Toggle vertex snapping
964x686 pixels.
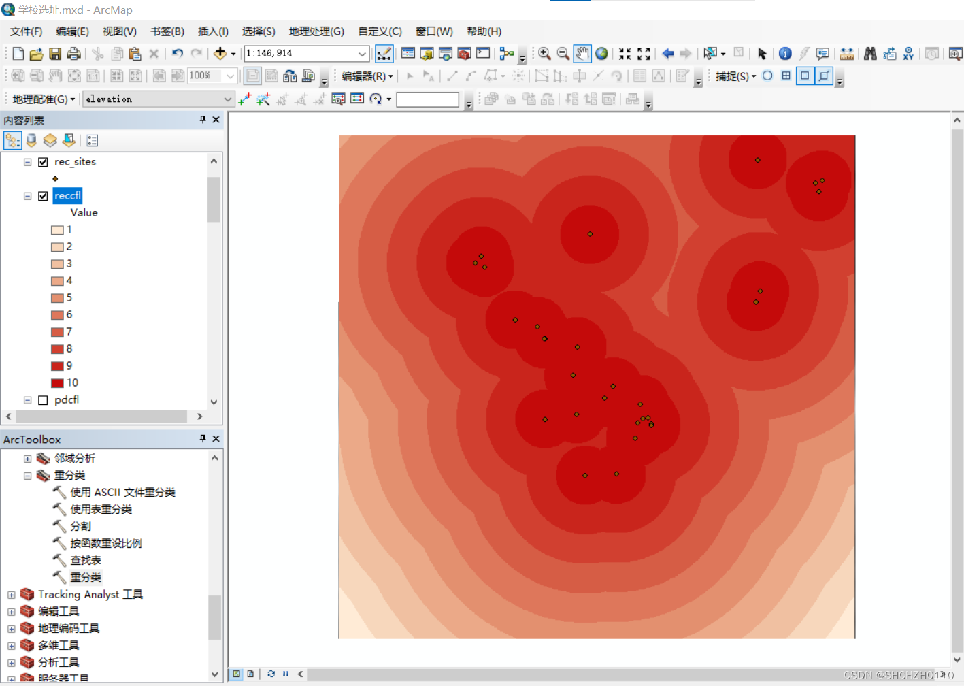click(805, 76)
